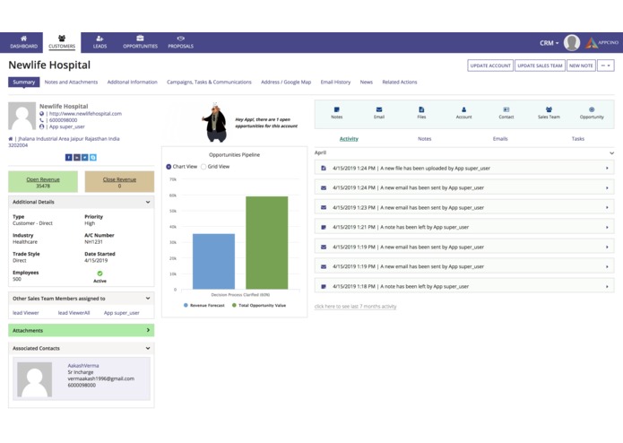Collapse Other Sales Team Members section
The image size is (623, 443).
point(148,299)
